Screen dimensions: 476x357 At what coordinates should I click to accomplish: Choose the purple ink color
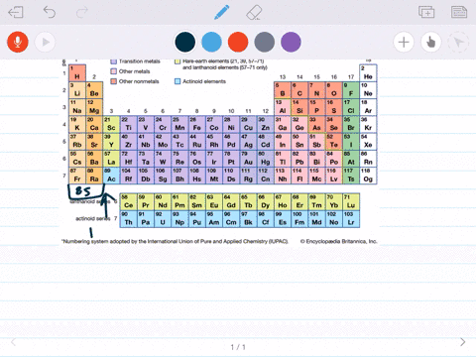pos(291,42)
